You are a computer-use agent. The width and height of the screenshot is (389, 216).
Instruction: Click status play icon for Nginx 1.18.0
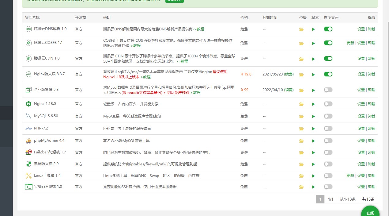tap(313, 104)
